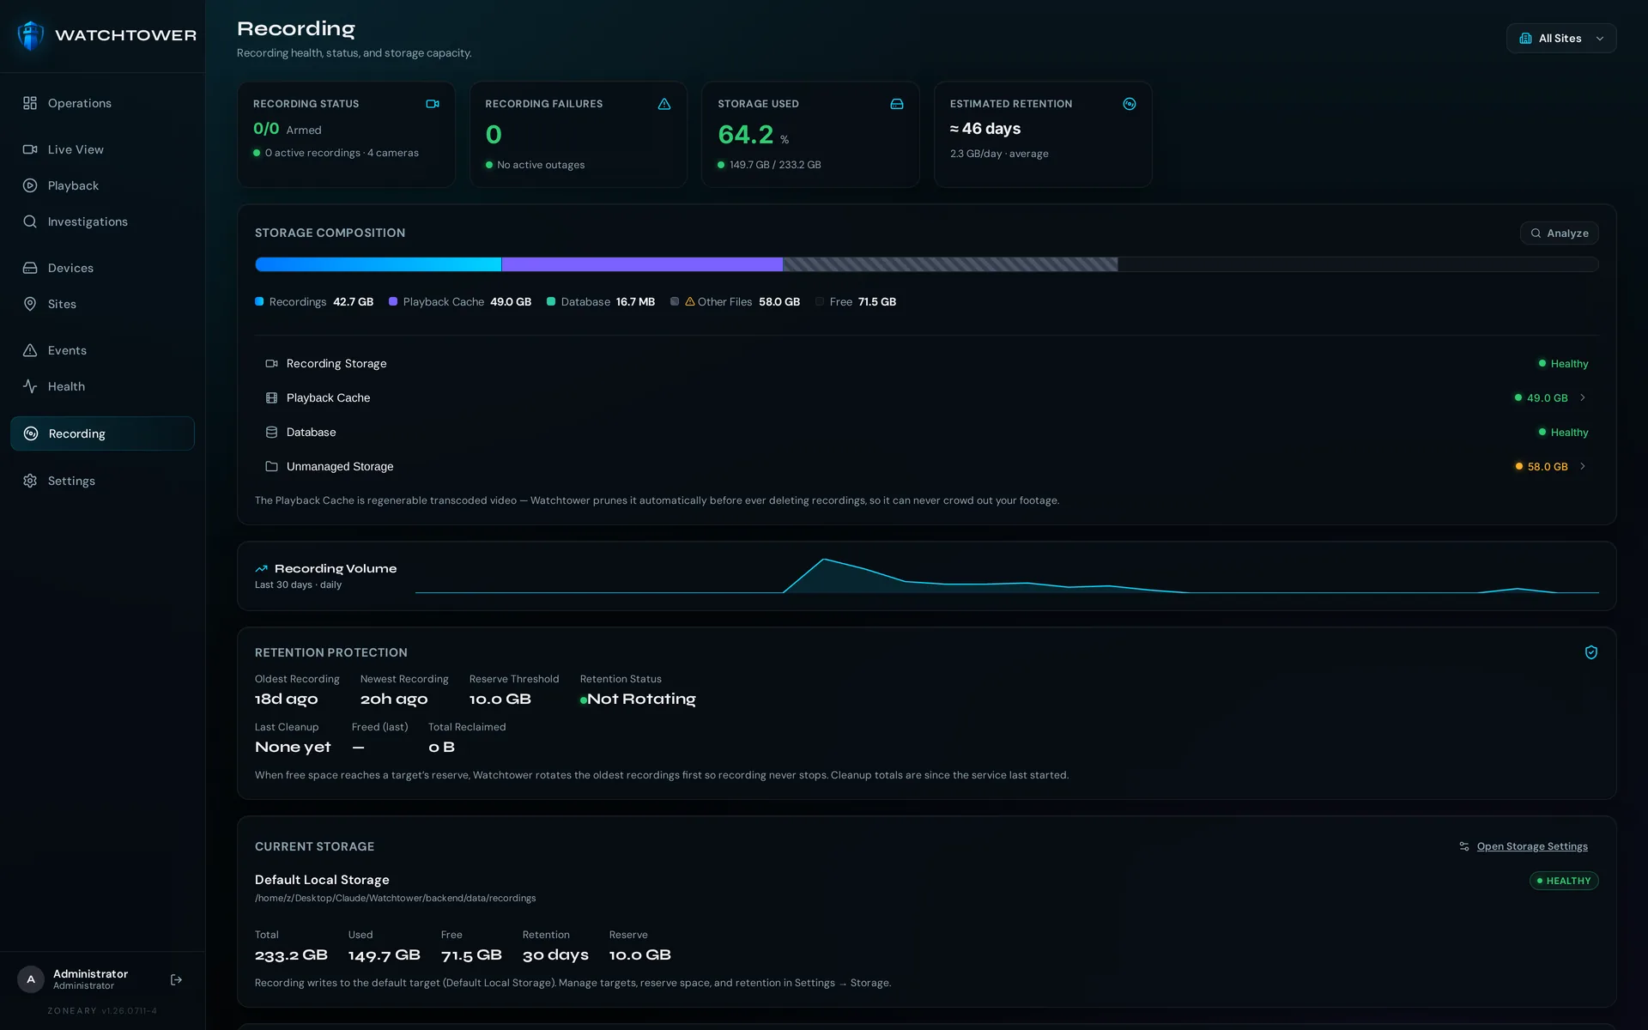Click the Retention Protection shield check icon

[x=1591, y=652]
